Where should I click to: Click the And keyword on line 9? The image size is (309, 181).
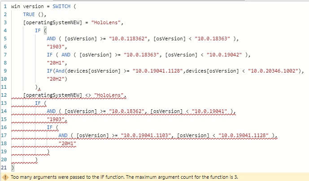tap(60, 71)
